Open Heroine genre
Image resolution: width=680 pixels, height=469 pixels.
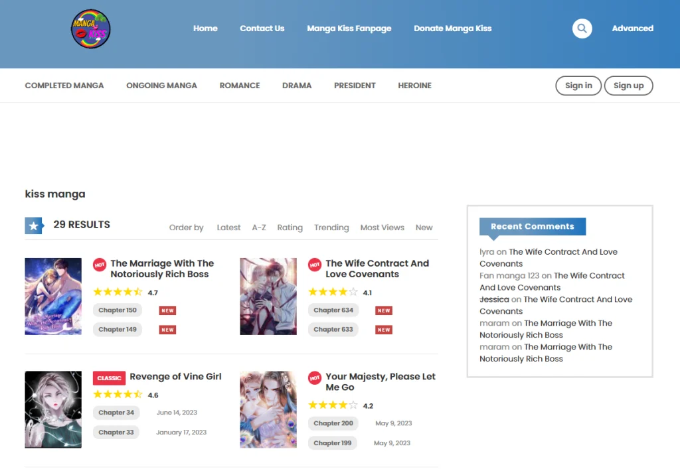[x=415, y=86]
